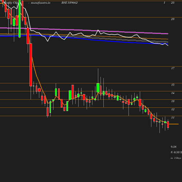The height and width of the screenshot is (182, 182).
Task: Click the price axis label 11
Action: click(x=173, y=118)
